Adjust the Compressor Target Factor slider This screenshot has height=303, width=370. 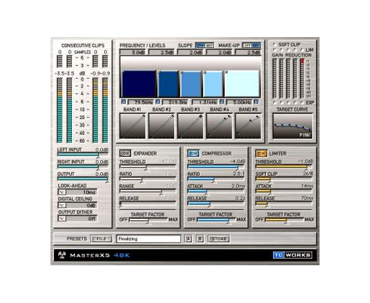point(216,220)
